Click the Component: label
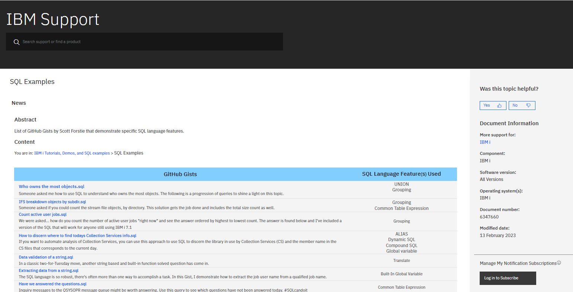Screen dimensions: 573x292 (x=492, y=153)
